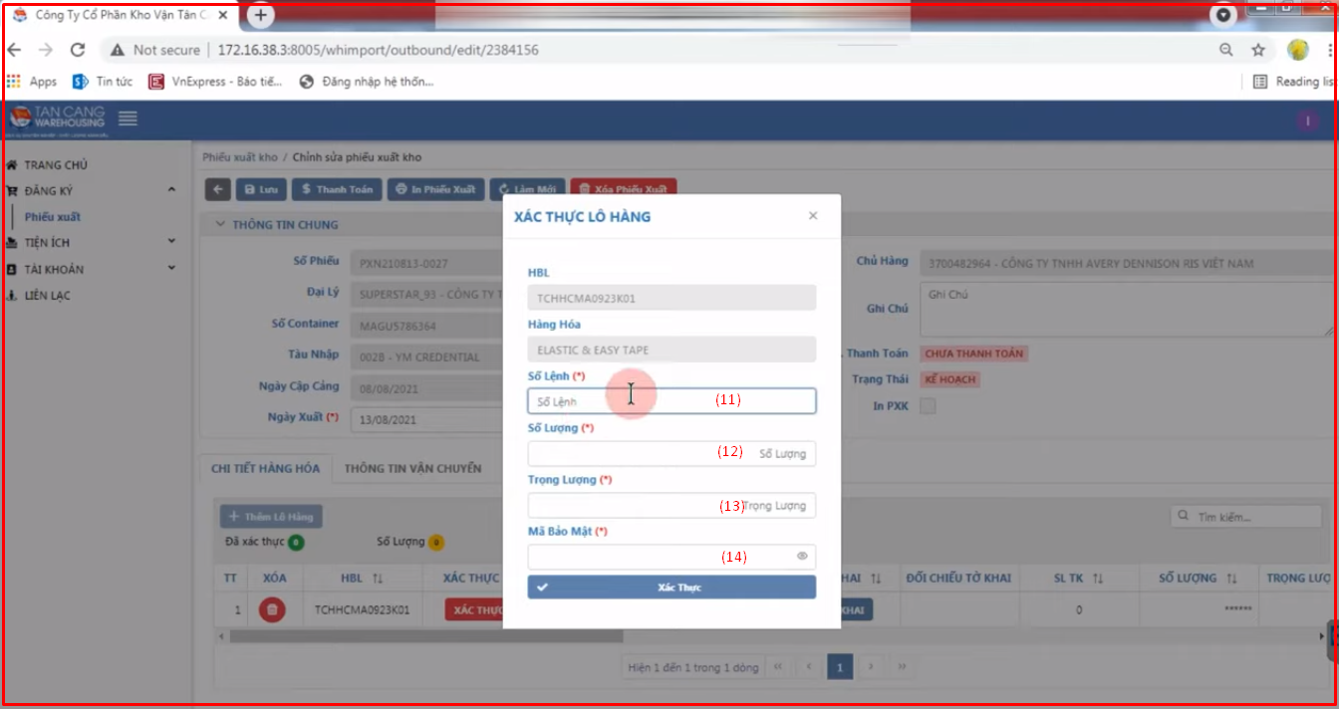Close the Xác Thực Lô Hàng dialog
This screenshot has width=1339, height=709.
click(813, 216)
